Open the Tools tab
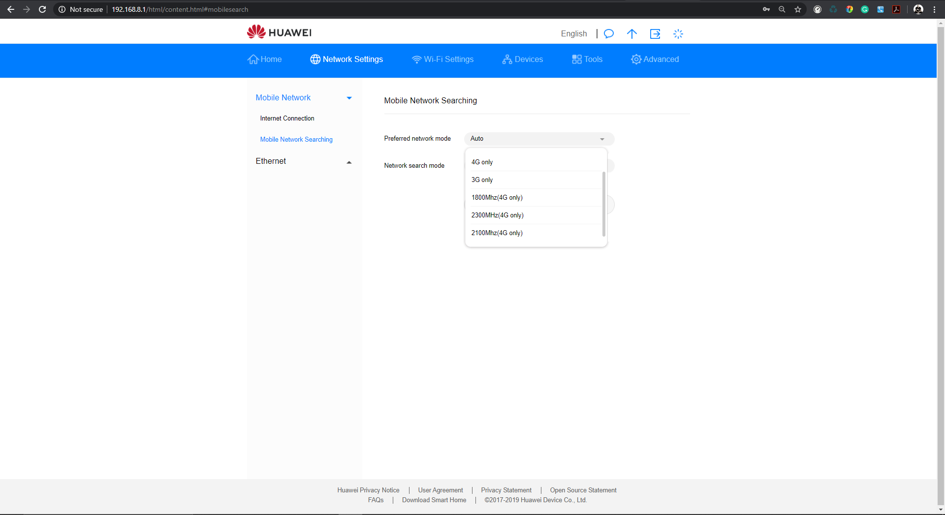This screenshot has height=515, width=945. 587,59
